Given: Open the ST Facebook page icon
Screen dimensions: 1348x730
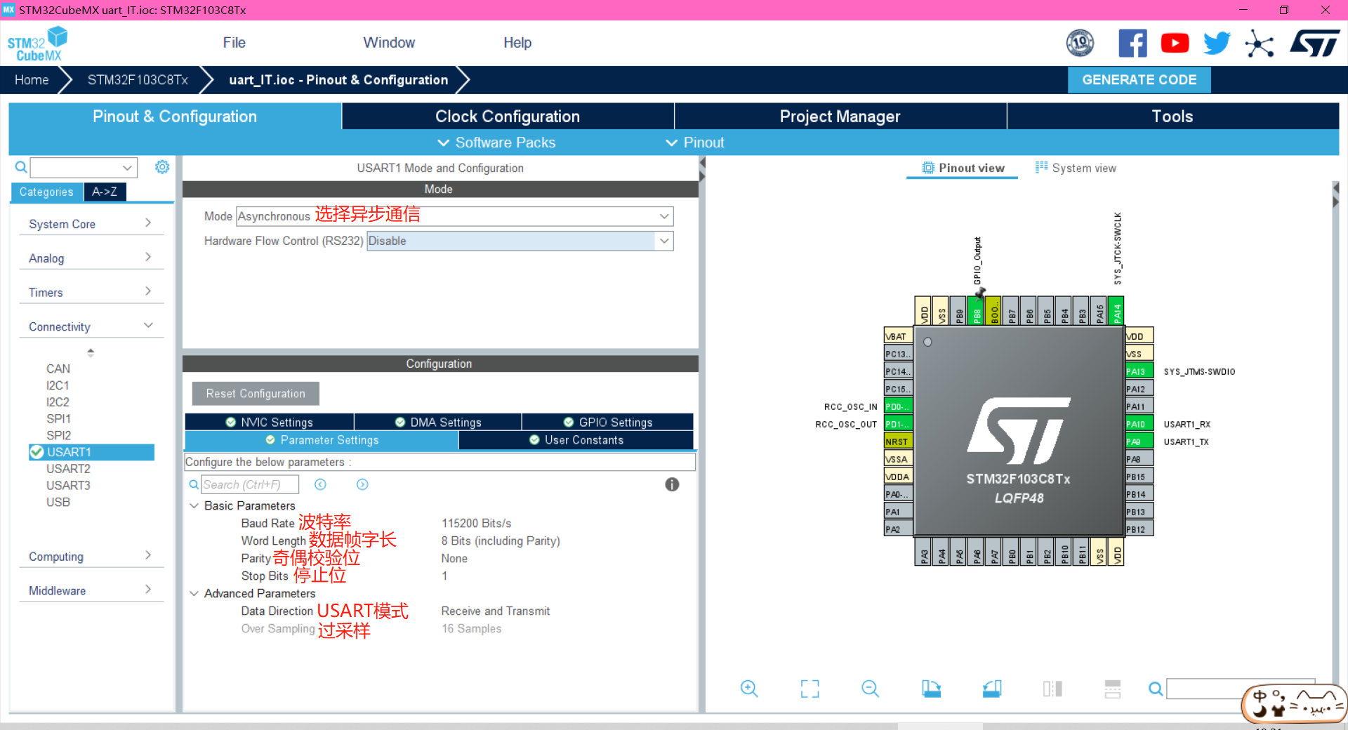Looking at the screenshot, I should tap(1132, 44).
